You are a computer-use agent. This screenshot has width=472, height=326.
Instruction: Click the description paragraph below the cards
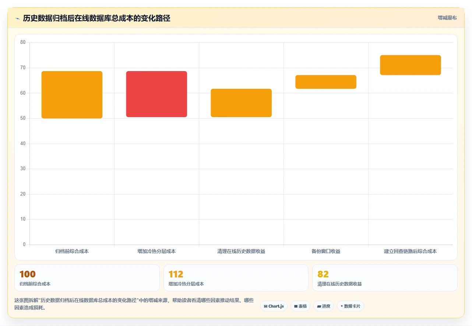click(x=134, y=304)
